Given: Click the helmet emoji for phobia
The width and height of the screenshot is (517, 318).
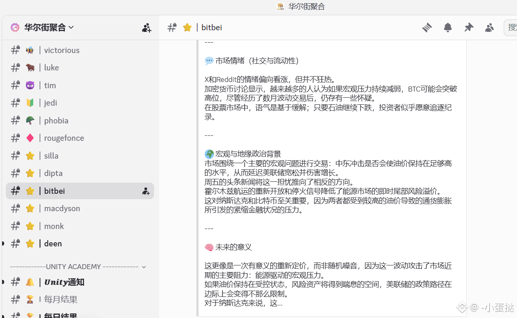Looking at the screenshot, I should click(x=30, y=120).
